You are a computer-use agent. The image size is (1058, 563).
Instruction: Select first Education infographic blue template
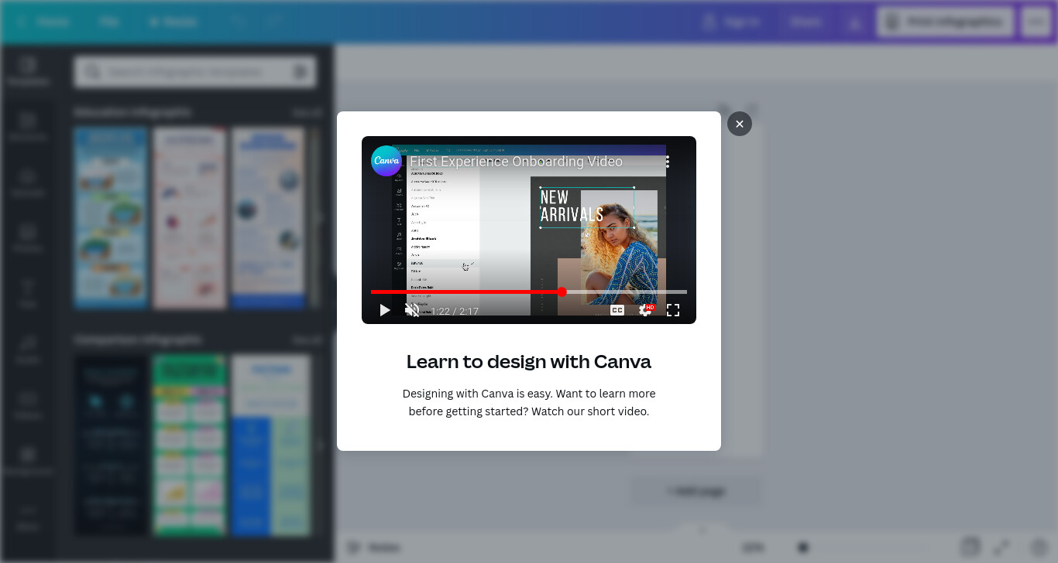pyautogui.click(x=111, y=218)
